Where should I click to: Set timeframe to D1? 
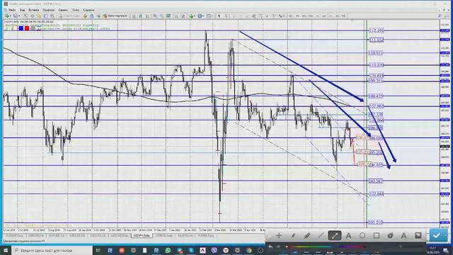tap(331, 16)
